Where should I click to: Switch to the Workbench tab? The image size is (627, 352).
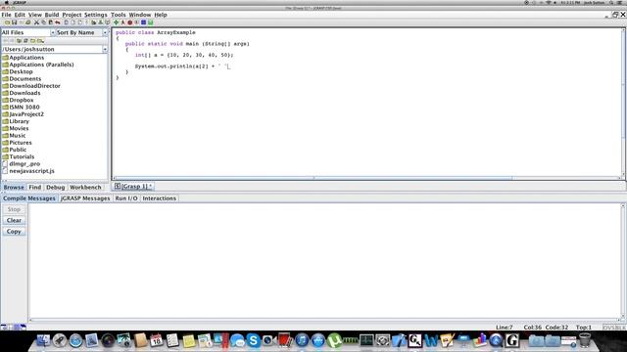tap(85, 187)
